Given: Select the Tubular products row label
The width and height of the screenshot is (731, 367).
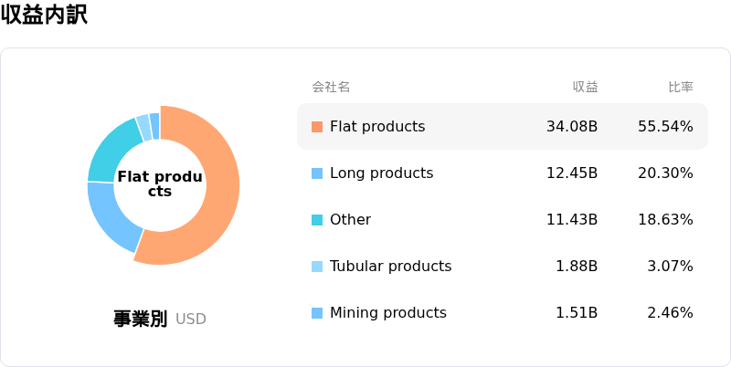Looking at the screenshot, I should pos(391,267).
